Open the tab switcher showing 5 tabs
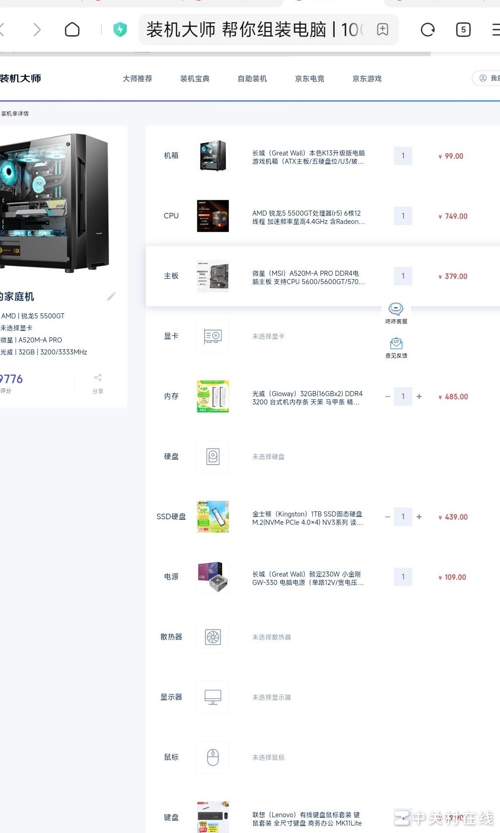The height and width of the screenshot is (833, 500). pyautogui.click(x=463, y=30)
